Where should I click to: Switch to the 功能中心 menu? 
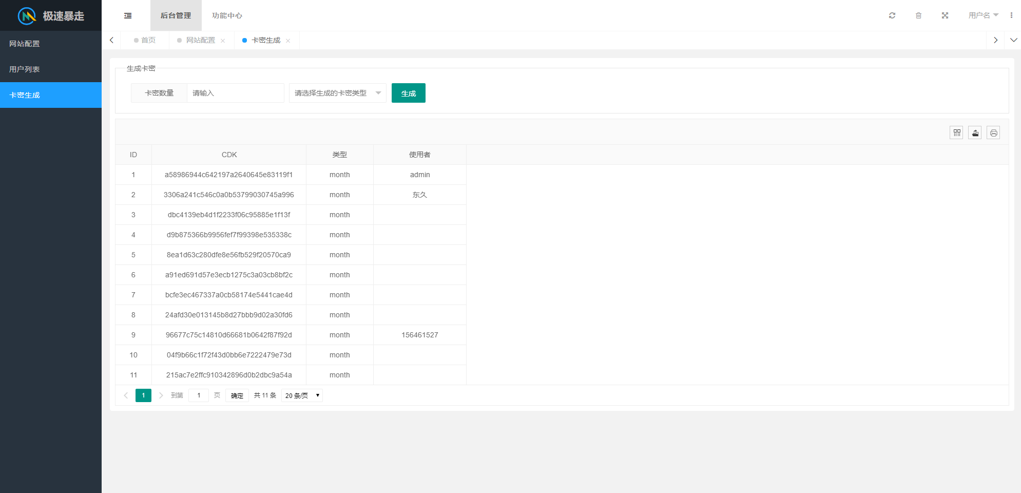pyautogui.click(x=227, y=15)
